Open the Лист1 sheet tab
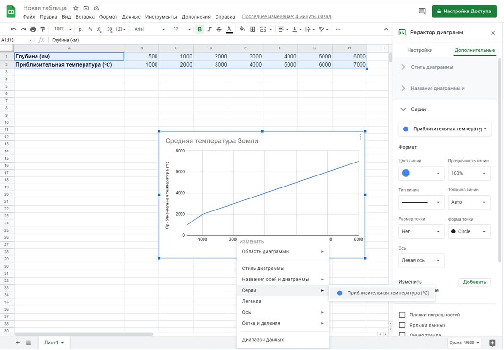 tap(54, 343)
